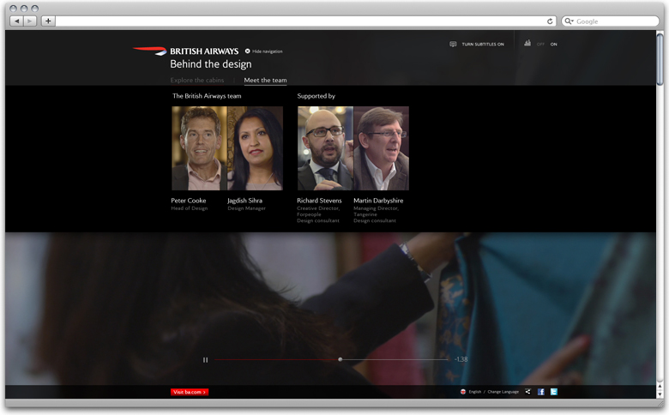Pause the video playback

point(205,360)
